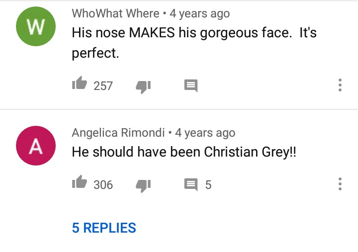Open Angelica Rimondi's pink avatar
The image size is (358, 252).
tap(36, 146)
